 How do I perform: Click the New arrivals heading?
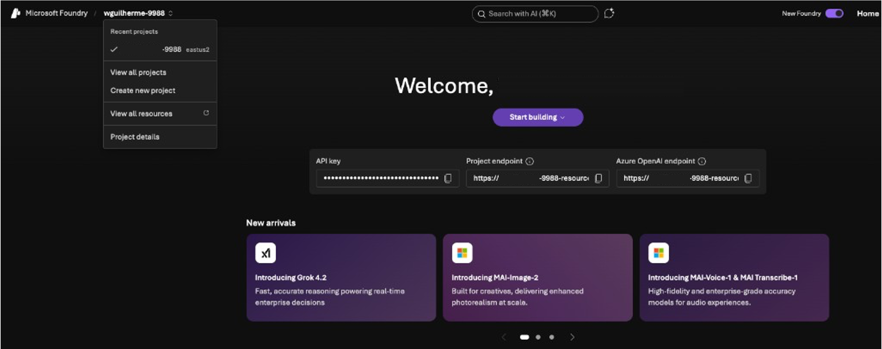pyautogui.click(x=271, y=223)
